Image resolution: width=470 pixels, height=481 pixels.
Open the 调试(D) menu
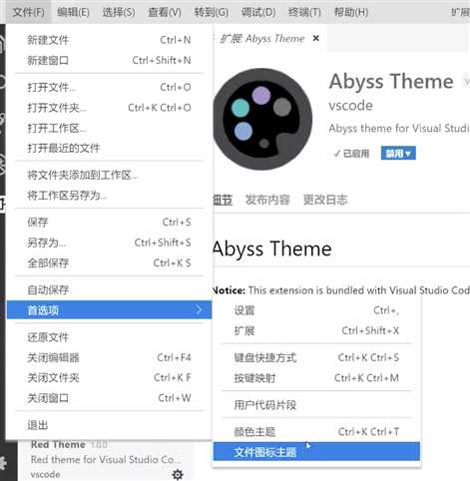pos(258,12)
